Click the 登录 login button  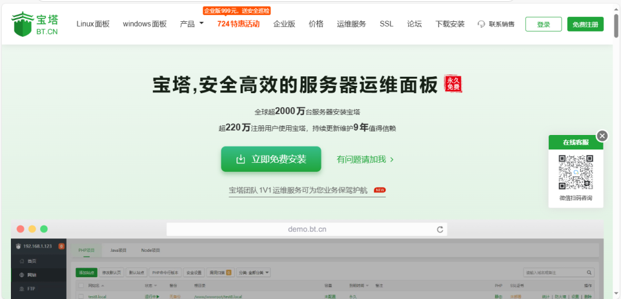coord(543,24)
